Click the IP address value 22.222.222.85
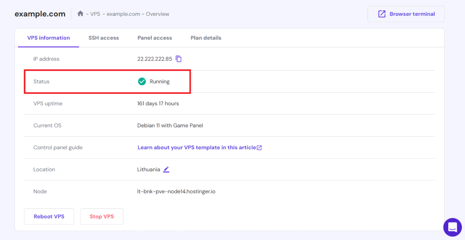 [x=154, y=59]
